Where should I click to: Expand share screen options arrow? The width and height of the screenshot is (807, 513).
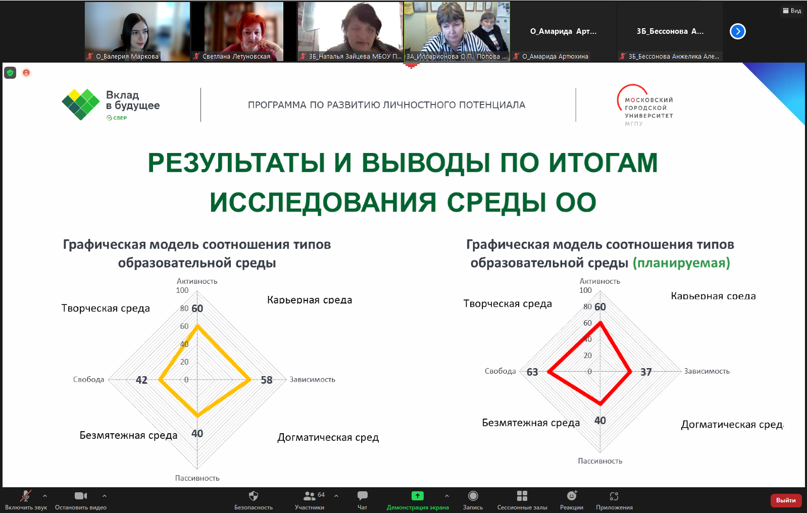click(x=446, y=496)
